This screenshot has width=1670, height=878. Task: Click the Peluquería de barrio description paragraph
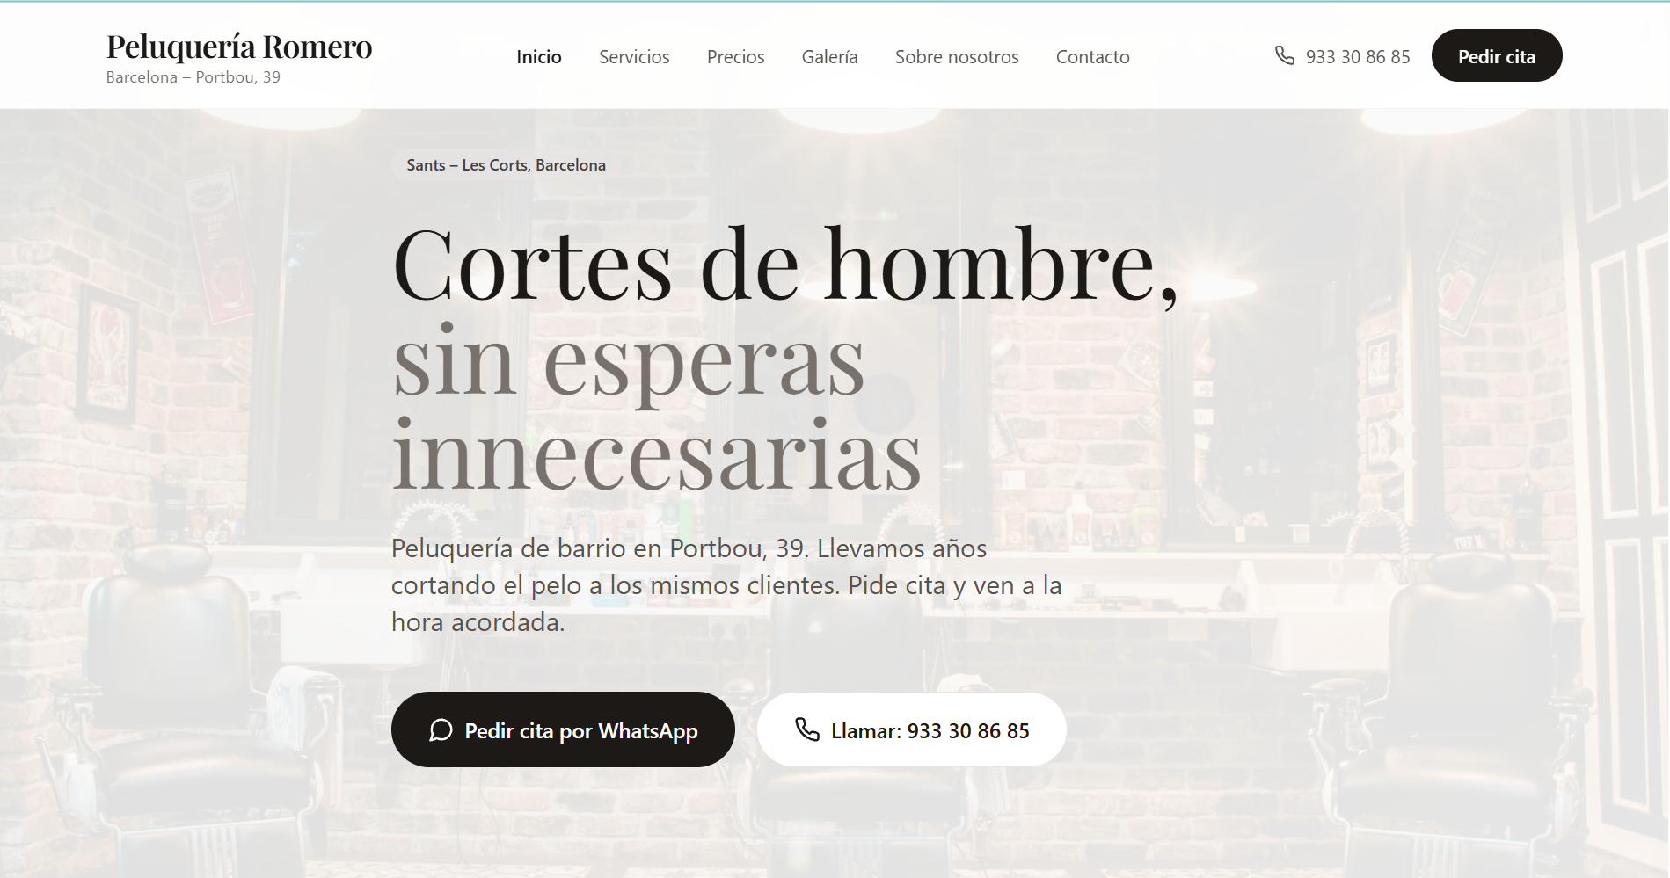tap(726, 585)
